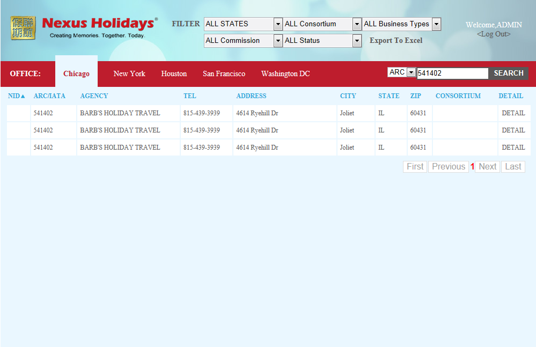Go to the Previous page

click(x=449, y=167)
